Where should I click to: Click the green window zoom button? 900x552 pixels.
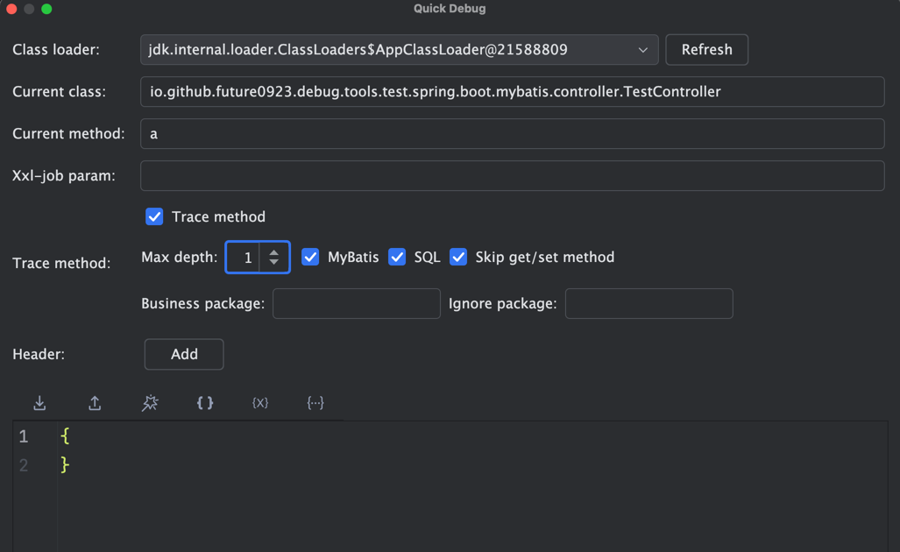pyautogui.click(x=47, y=9)
